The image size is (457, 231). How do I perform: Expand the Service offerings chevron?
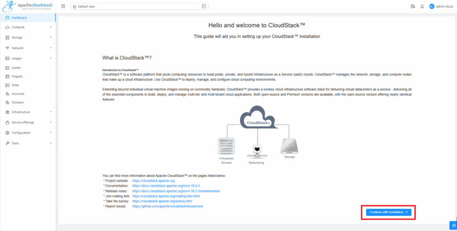(x=51, y=122)
